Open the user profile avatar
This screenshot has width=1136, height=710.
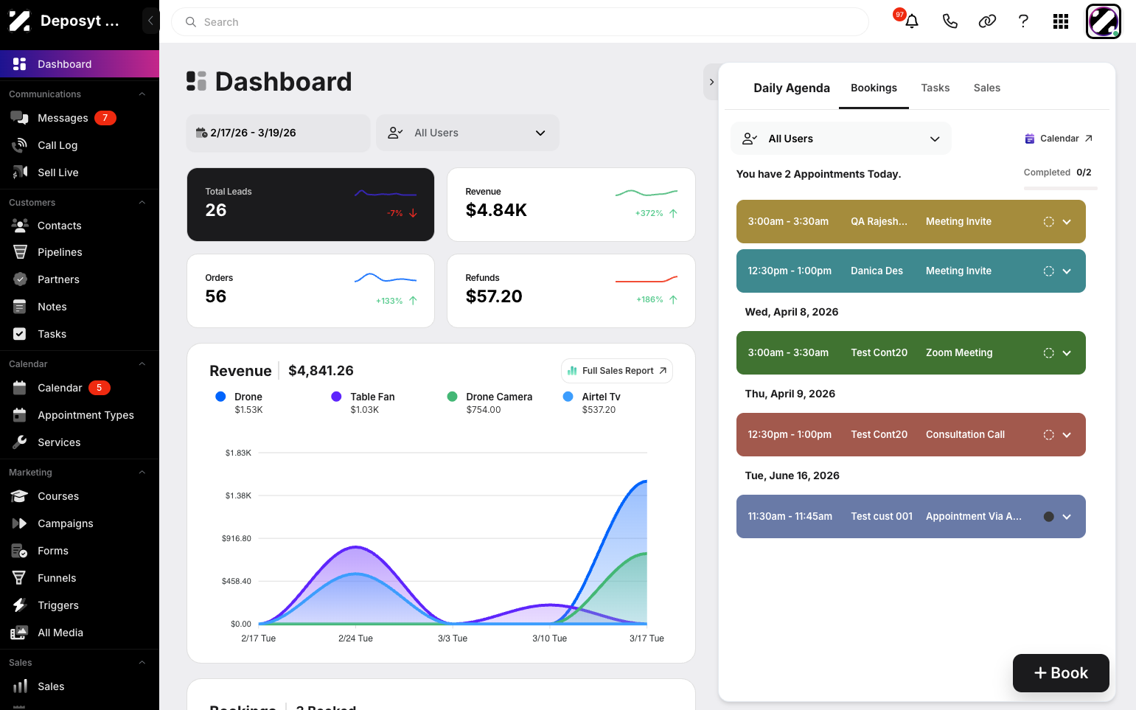click(x=1104, y=21)
